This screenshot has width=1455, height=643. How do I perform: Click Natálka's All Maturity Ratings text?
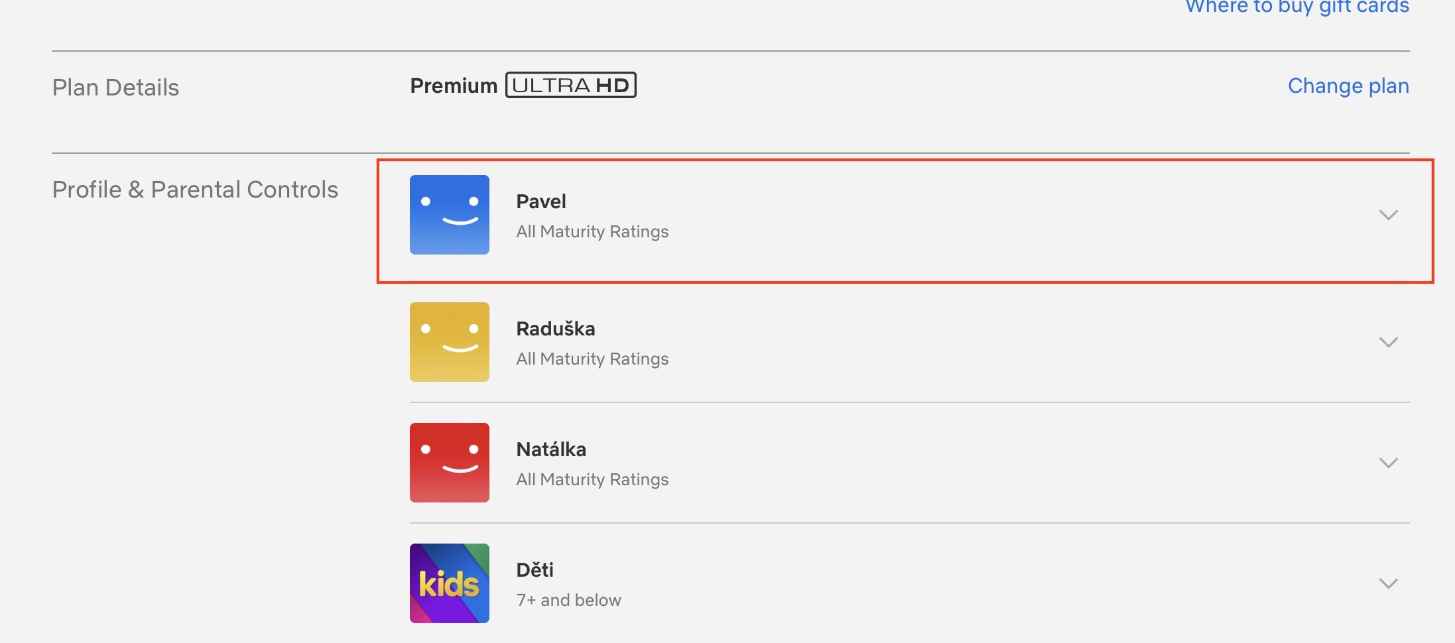592,480
